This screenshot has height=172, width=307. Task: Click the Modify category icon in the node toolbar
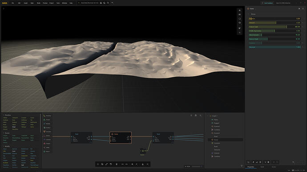[x=44, y=123]
